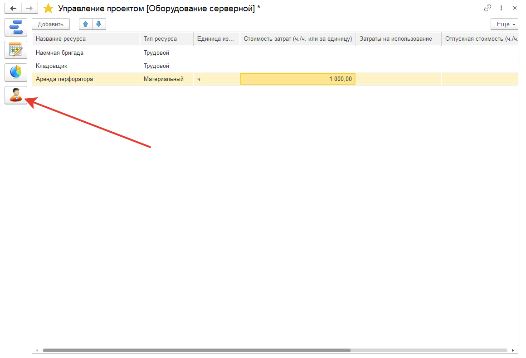Screen dimensions: 526x358
Task: Click the back navigation arrow
Action: [x=12, y=8]
